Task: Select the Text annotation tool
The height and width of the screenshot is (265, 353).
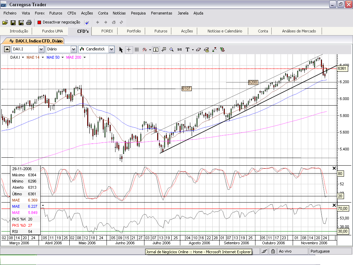Action: 187,50
